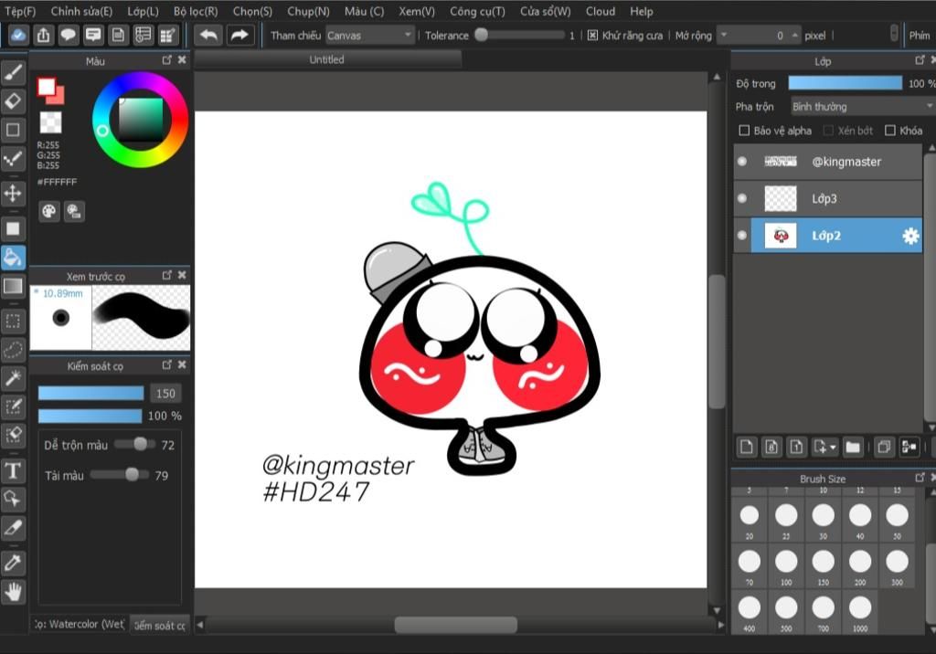The width and height of the screenshot is (936, 654).
Task: Close the Xem trước cọ panel
Action: [182, 275]
